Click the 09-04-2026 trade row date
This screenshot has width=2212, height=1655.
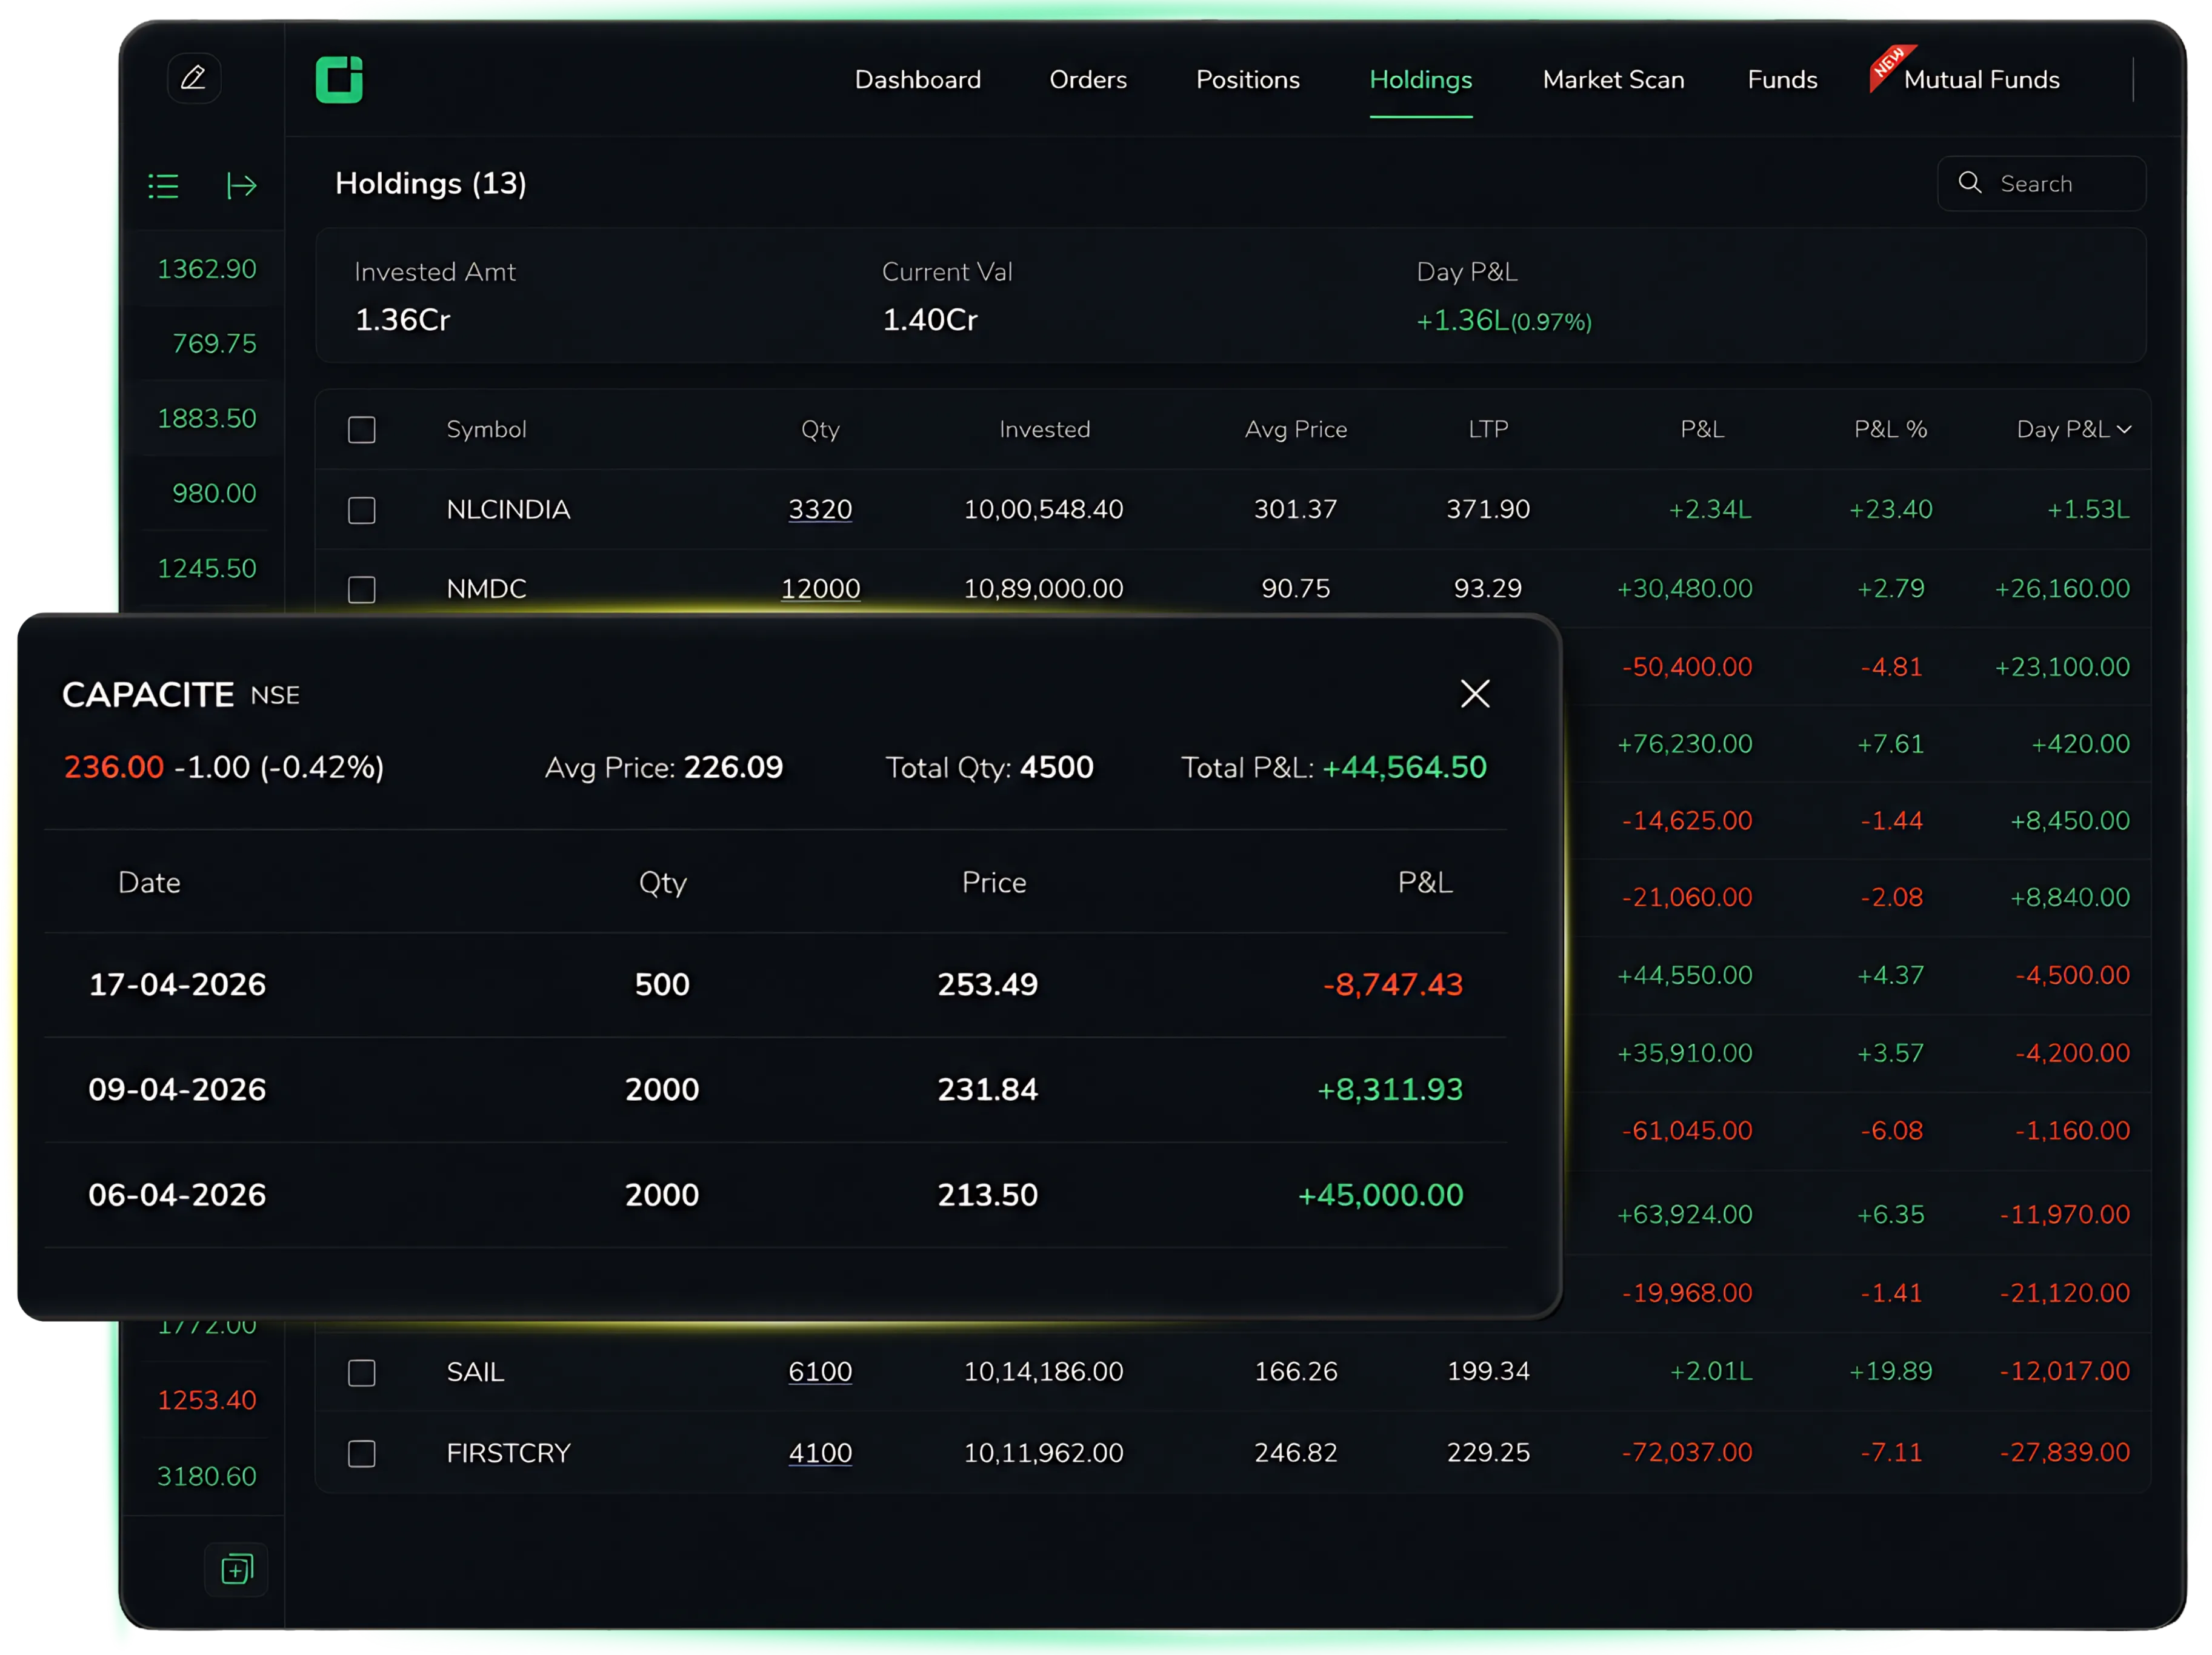177,1089
